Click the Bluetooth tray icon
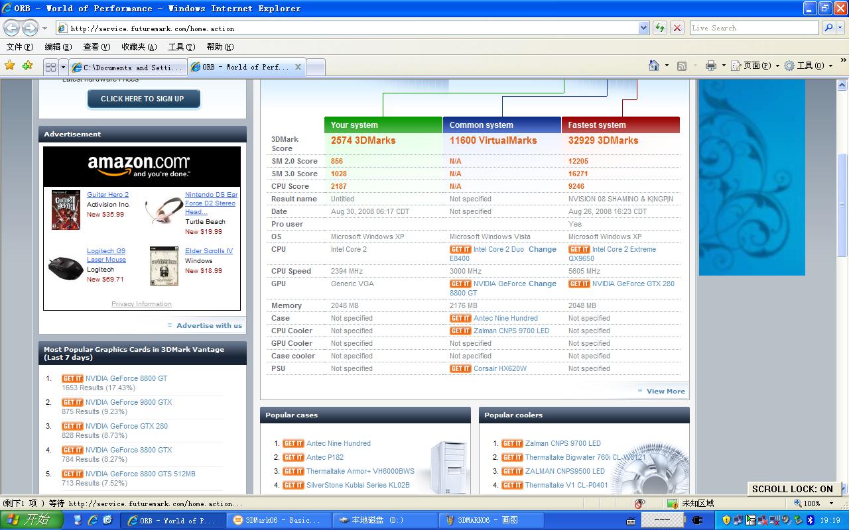Screen dimensions: 849x530 tap(810, 520)
